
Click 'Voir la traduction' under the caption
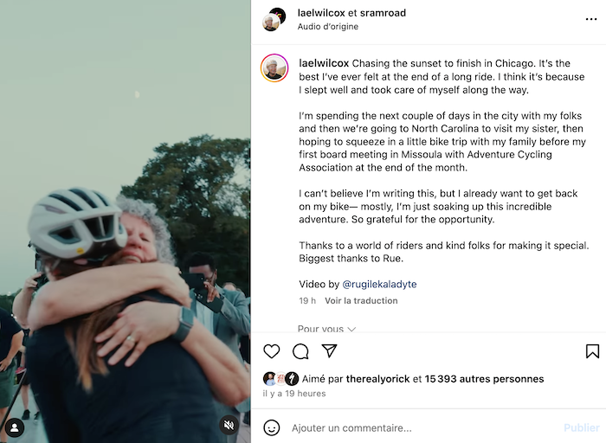[x=361, y=300]
